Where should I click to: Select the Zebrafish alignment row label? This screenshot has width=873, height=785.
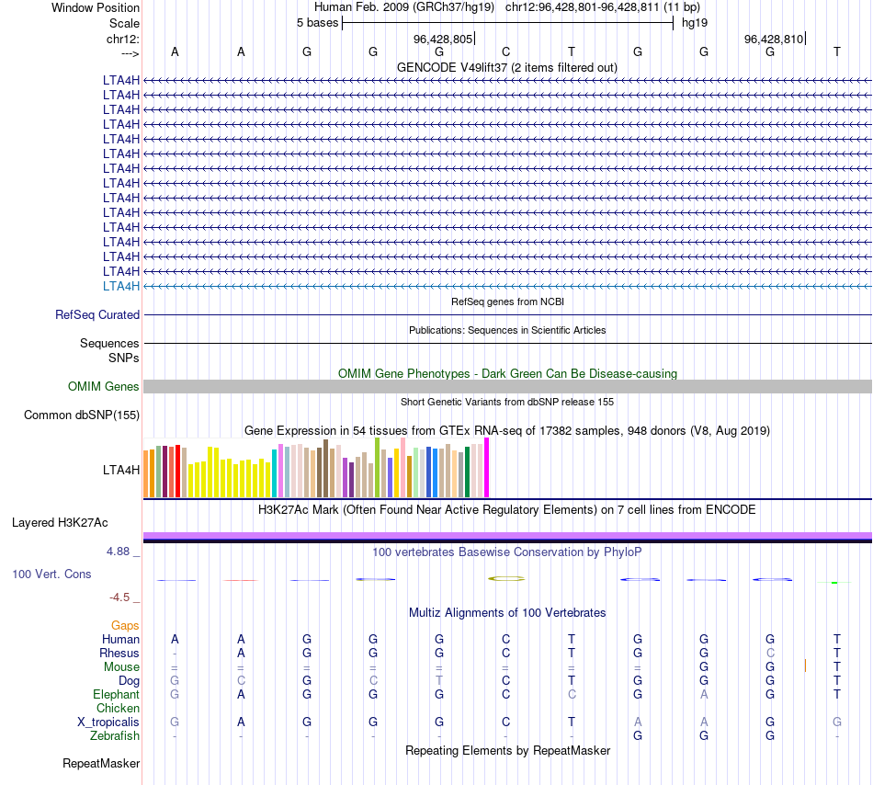tap(115, 735)
